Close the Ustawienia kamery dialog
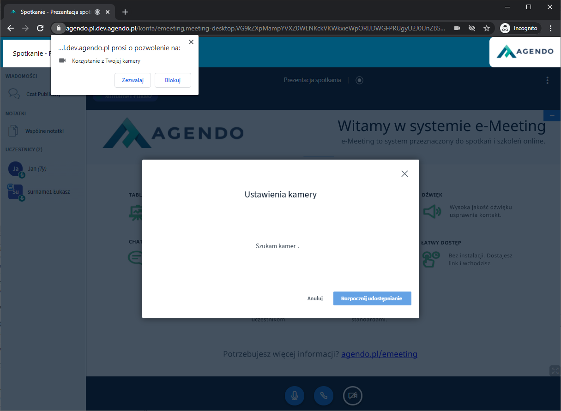561x411 pixels. [404, 173]
